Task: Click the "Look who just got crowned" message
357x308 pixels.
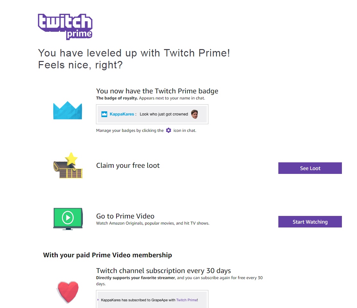Action: click(x=164, y=114)
